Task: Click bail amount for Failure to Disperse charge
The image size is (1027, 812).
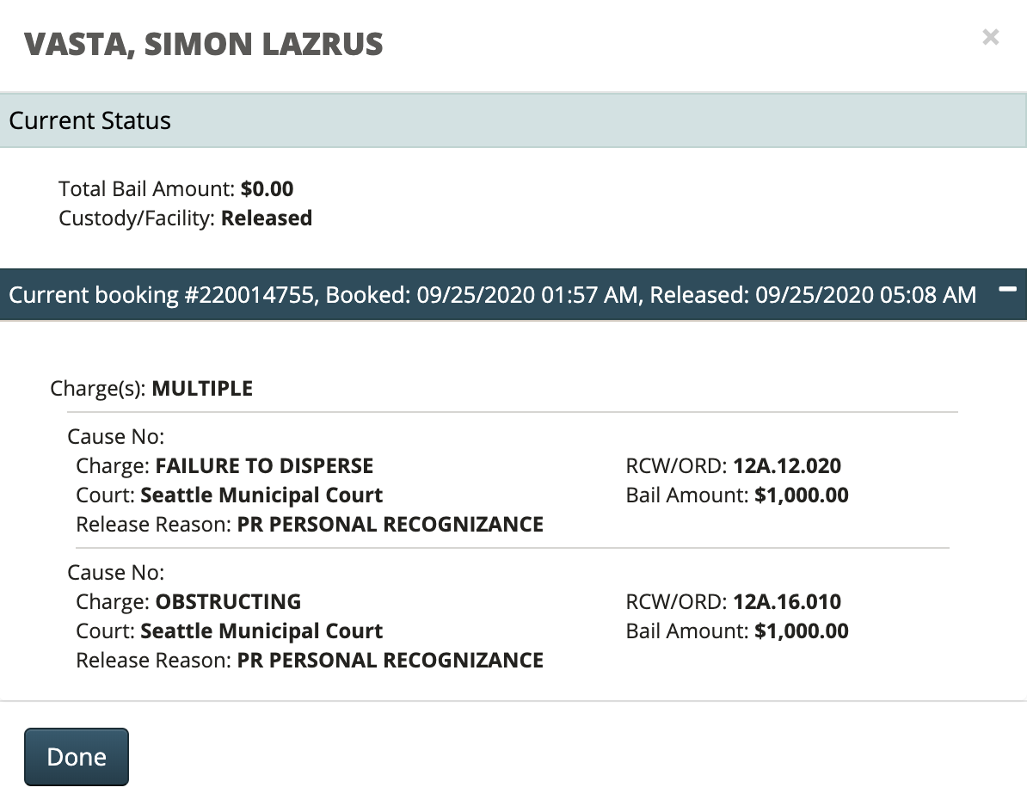Action: 801,495
